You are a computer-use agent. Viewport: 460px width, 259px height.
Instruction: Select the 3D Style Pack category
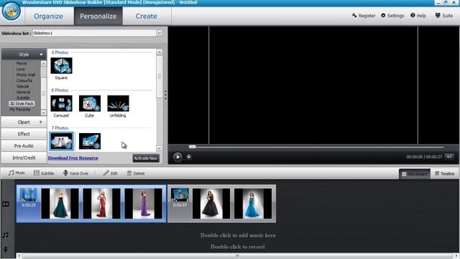22,104
